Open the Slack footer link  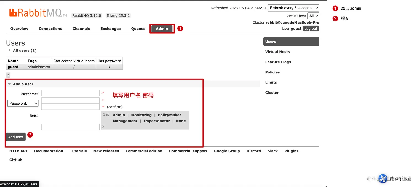click(x=273, y=151)
